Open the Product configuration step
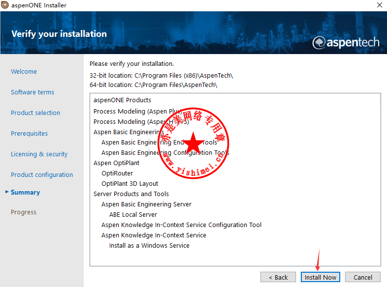This screenshot has height=287, width=387. 42,174
